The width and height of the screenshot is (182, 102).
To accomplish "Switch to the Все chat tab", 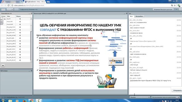I will pyautogui.click(x=131, y=16).
